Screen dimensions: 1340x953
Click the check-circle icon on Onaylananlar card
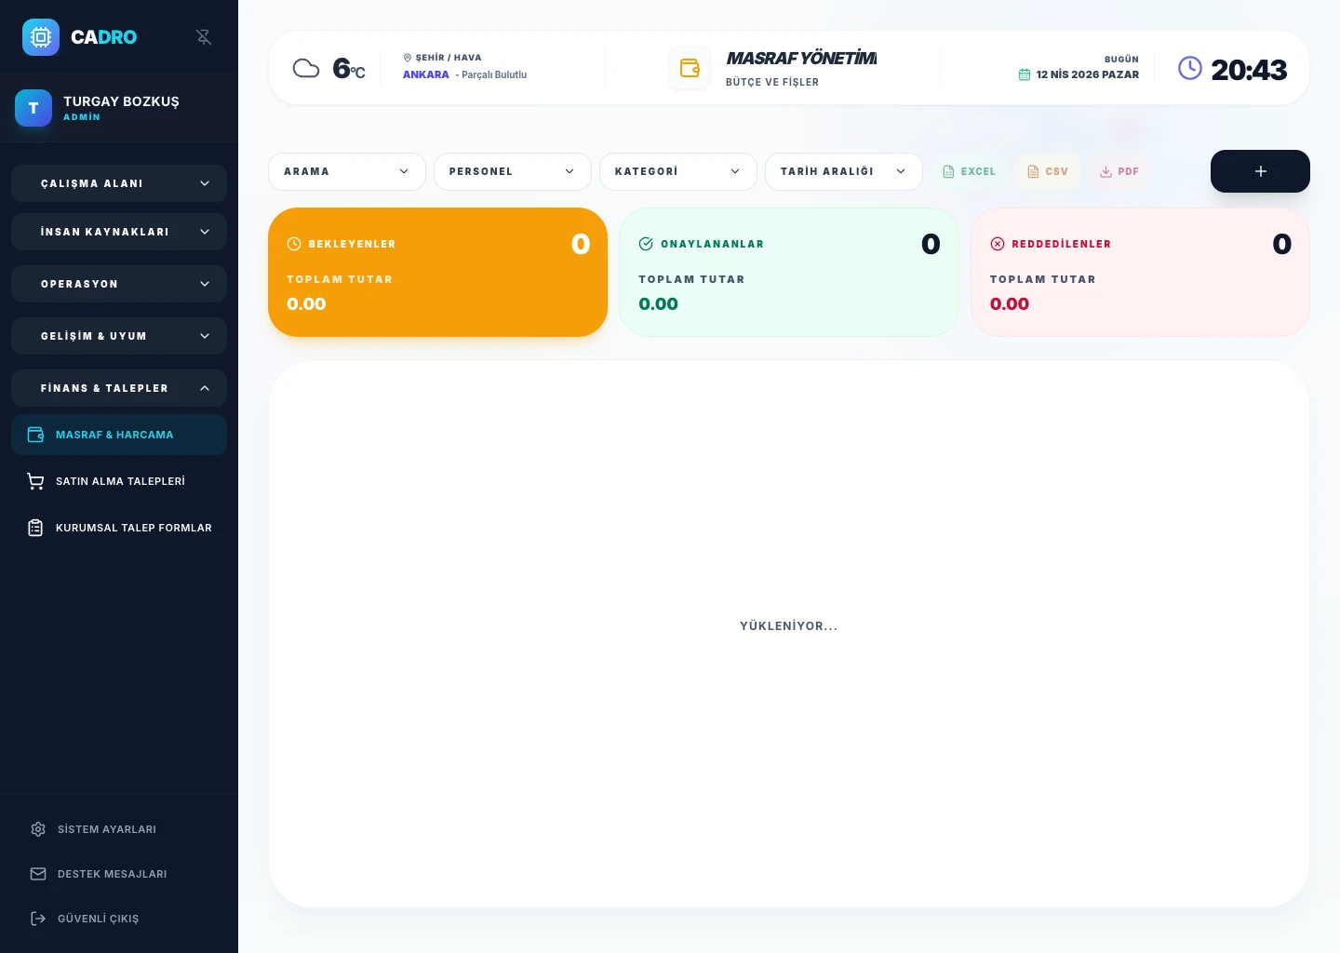click(x=646, y=244)
